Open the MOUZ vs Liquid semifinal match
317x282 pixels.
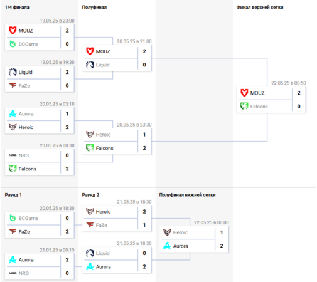pos(117,58)
